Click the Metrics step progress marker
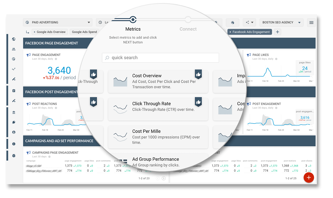This screenshot has height=198, width=333. point(133,19)
